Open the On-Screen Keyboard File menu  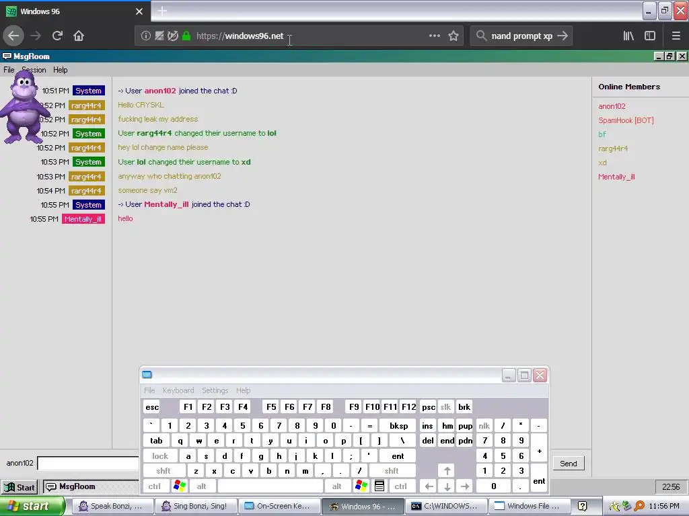[149, 390]
